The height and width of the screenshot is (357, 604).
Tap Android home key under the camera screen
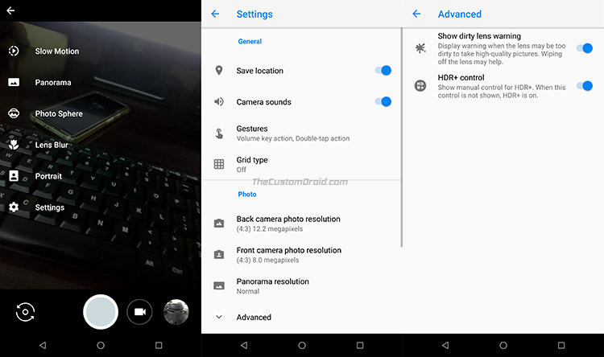101,345
